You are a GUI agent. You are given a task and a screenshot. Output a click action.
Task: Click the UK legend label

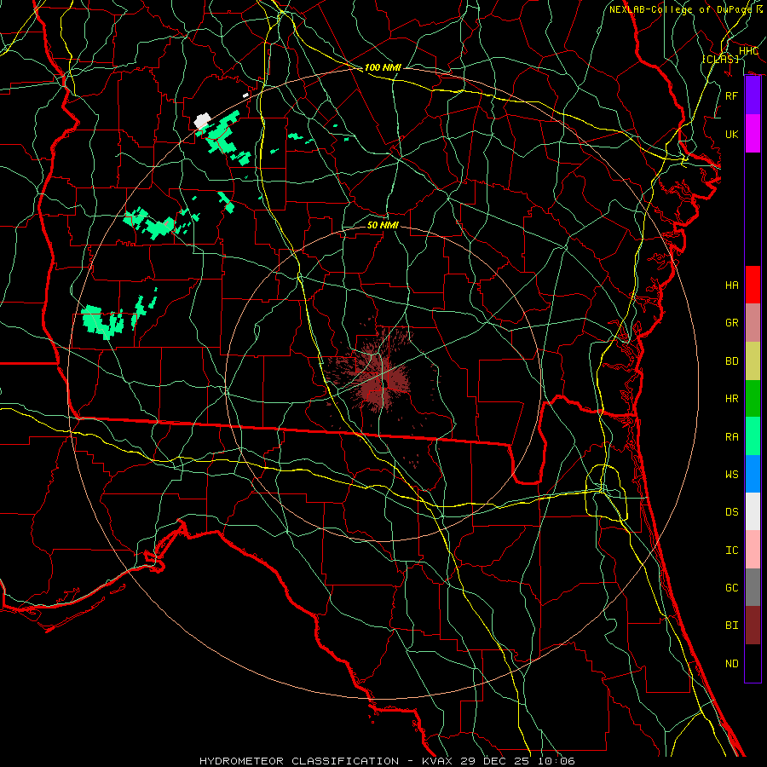pos(732,134)
